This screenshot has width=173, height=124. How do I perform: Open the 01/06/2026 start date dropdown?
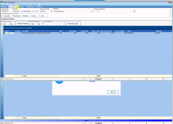[x=22, y=11]
